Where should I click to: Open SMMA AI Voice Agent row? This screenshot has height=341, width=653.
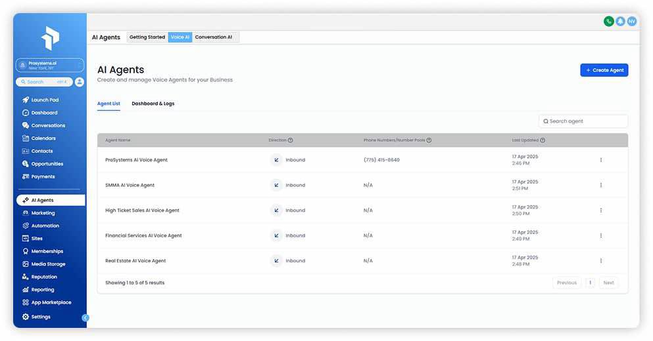coord(362,185)
